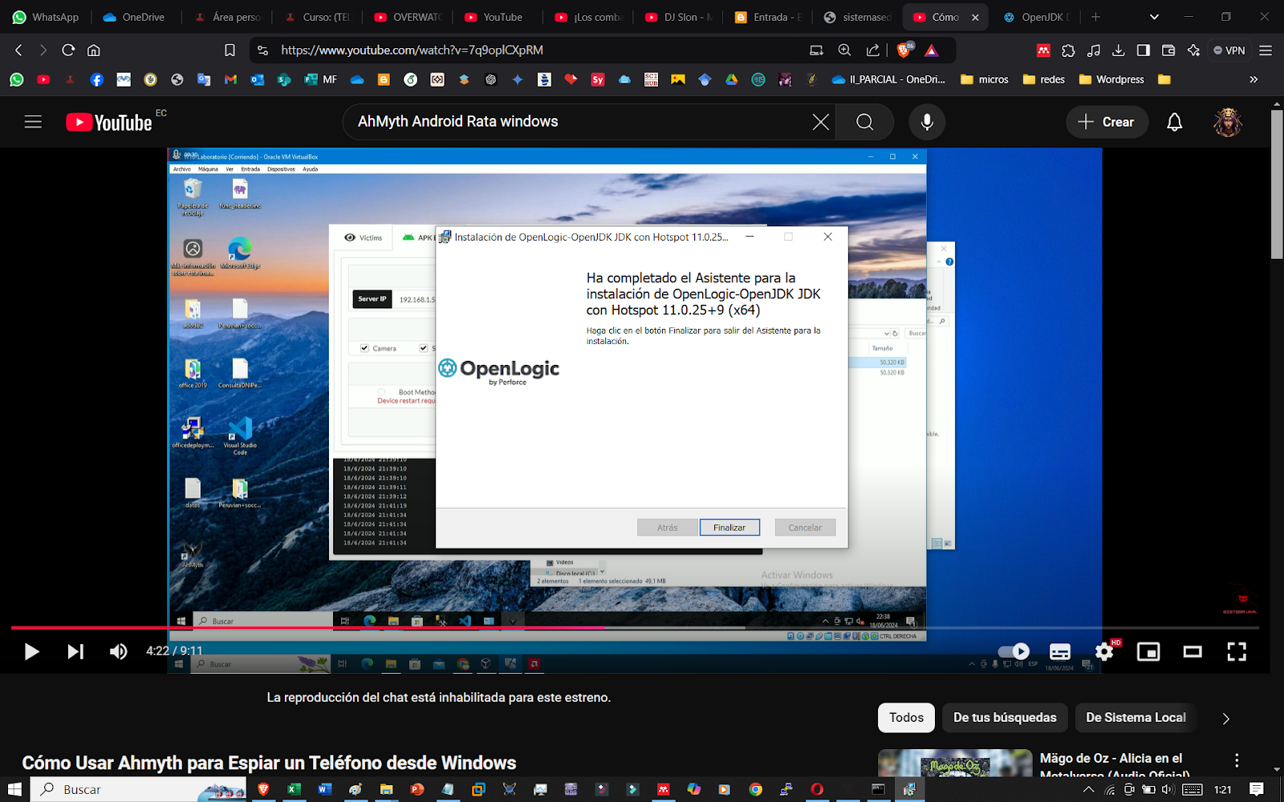Start voice search with the microphone
The height and width of the screenshot is (802, 1284).
pyautogui.click(x=927, y=122)
